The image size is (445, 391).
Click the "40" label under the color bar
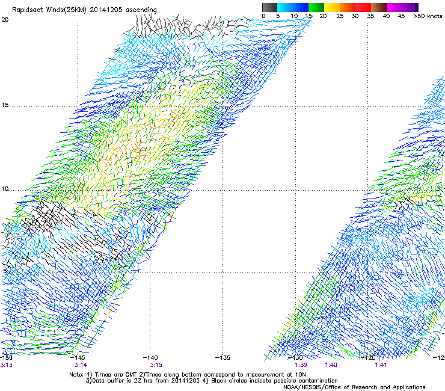(386, 16)
